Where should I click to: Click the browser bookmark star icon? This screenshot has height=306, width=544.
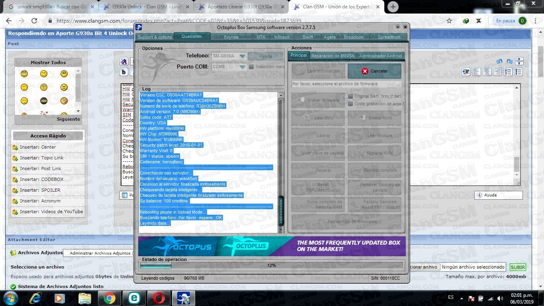(449, 21)
